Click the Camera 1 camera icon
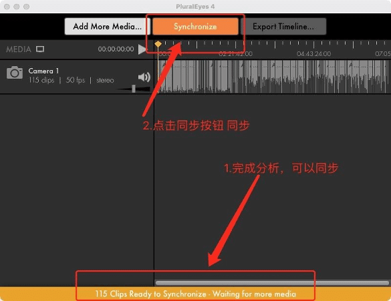This screenshot has width=391, height=301. click(x=15, y=73)
